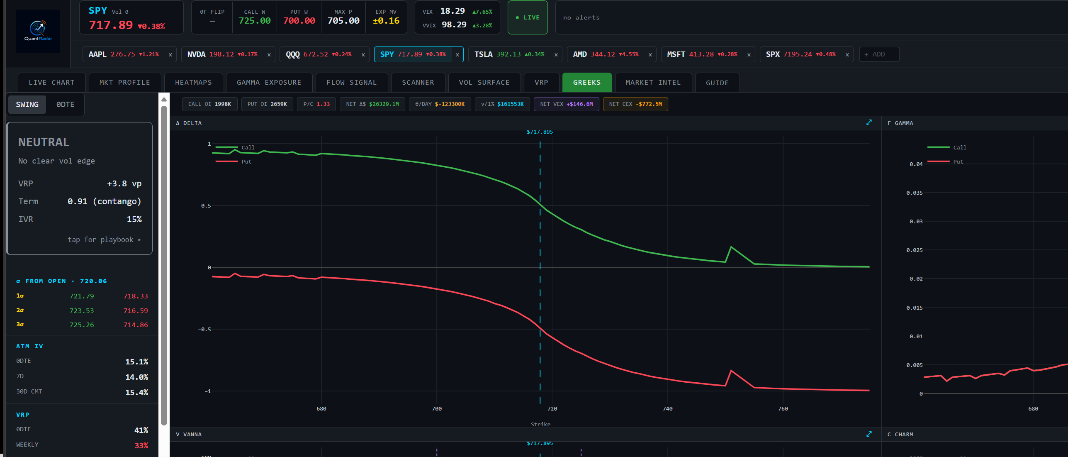Viewport: 1068px width, 457px height.
Task: Toggle Put series in Delta legend
Action: pyautogui.click(x=234, y=161)
